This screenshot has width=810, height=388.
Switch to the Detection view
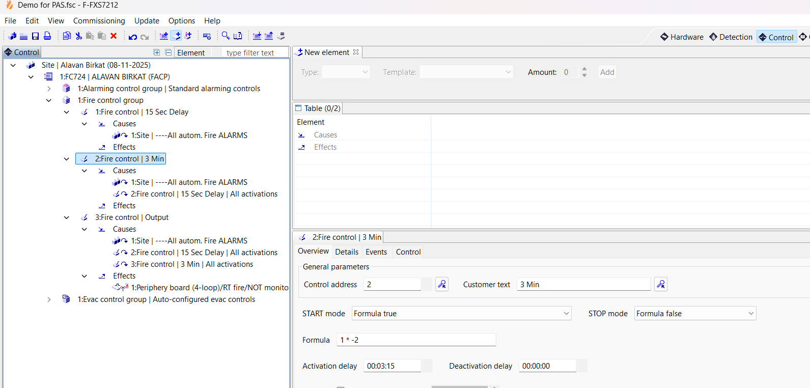tap(731, 37)
